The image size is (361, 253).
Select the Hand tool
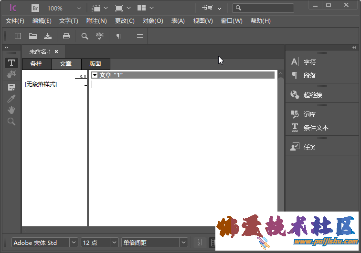coord(11,110)
